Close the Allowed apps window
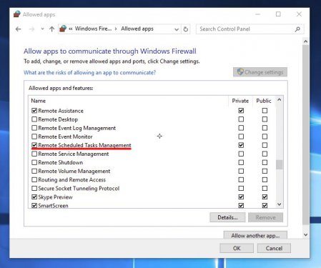The image size is (321, 268). pos(299,14)
